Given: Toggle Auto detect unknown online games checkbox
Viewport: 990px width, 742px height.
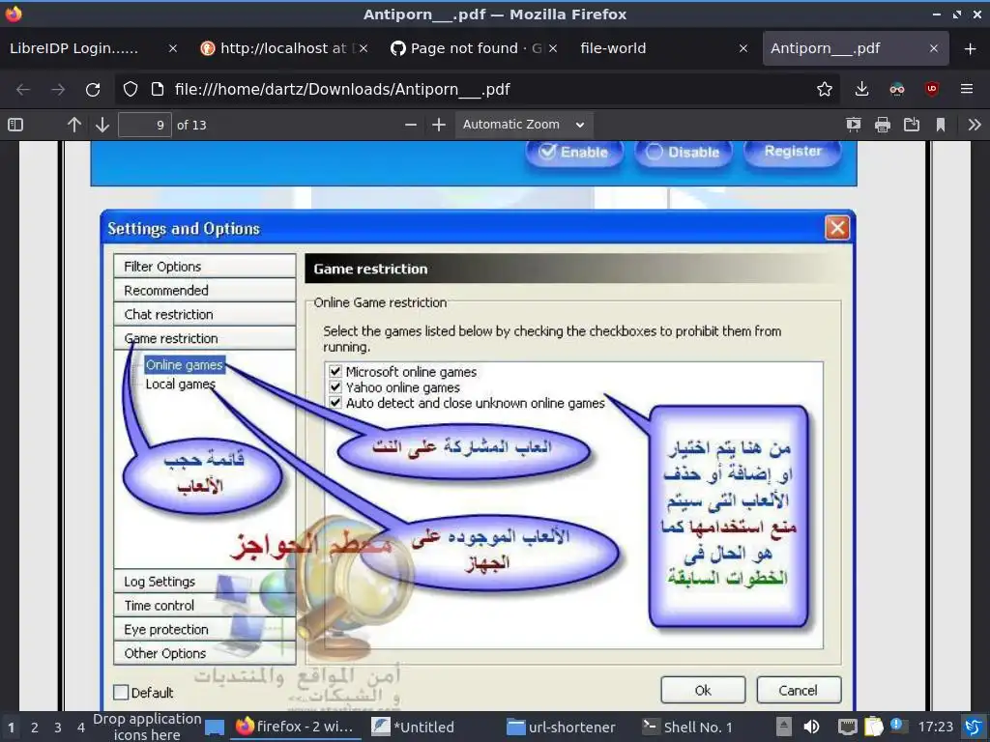Looking at the screenshot, I should (335, 402).
